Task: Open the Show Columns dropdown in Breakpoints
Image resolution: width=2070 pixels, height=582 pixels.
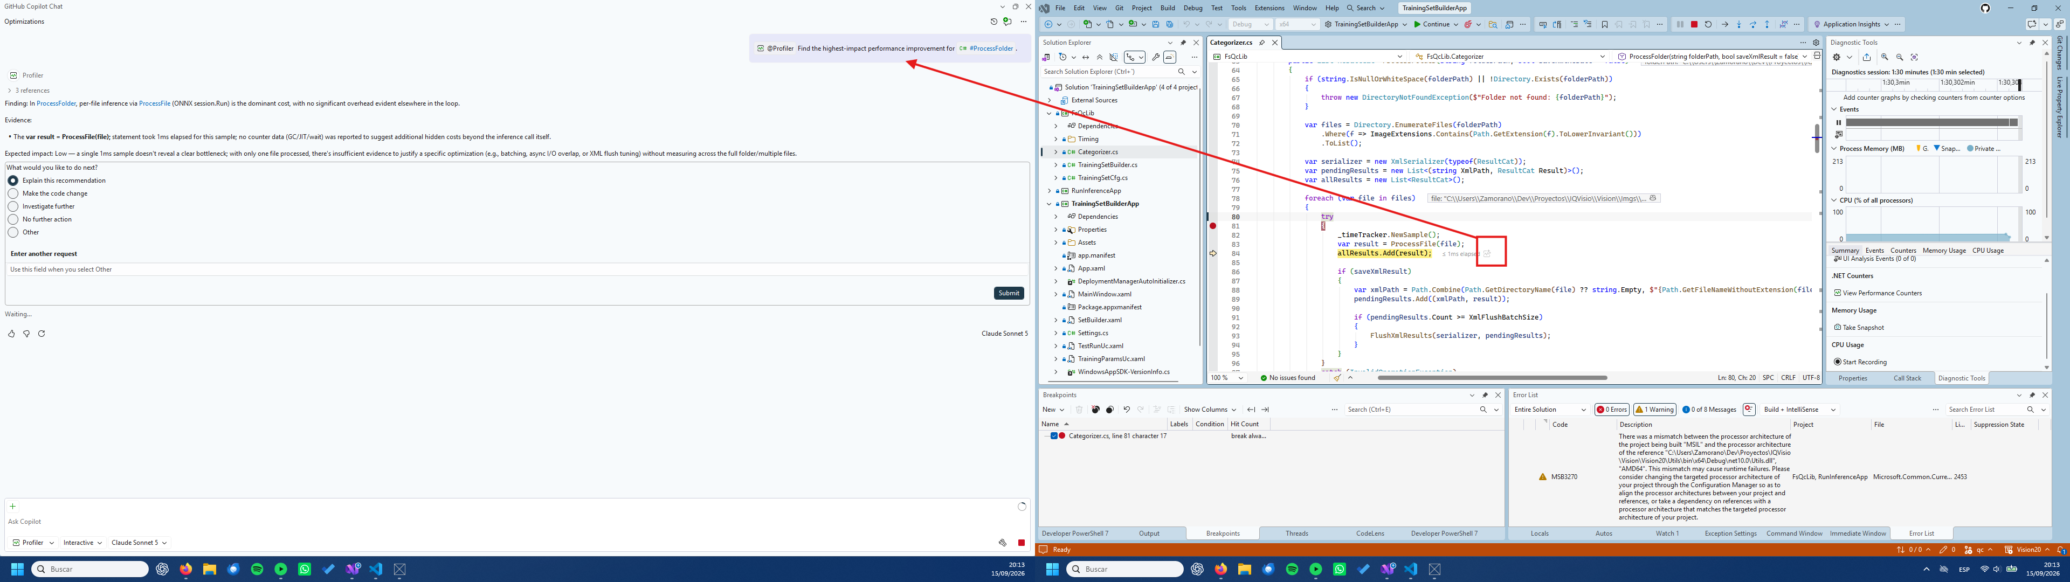Action: point(1209,409)
